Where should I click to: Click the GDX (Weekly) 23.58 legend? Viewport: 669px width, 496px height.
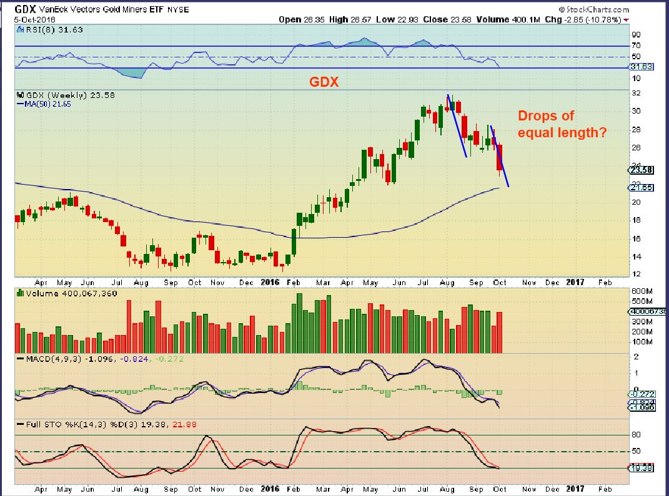point(71,95)
